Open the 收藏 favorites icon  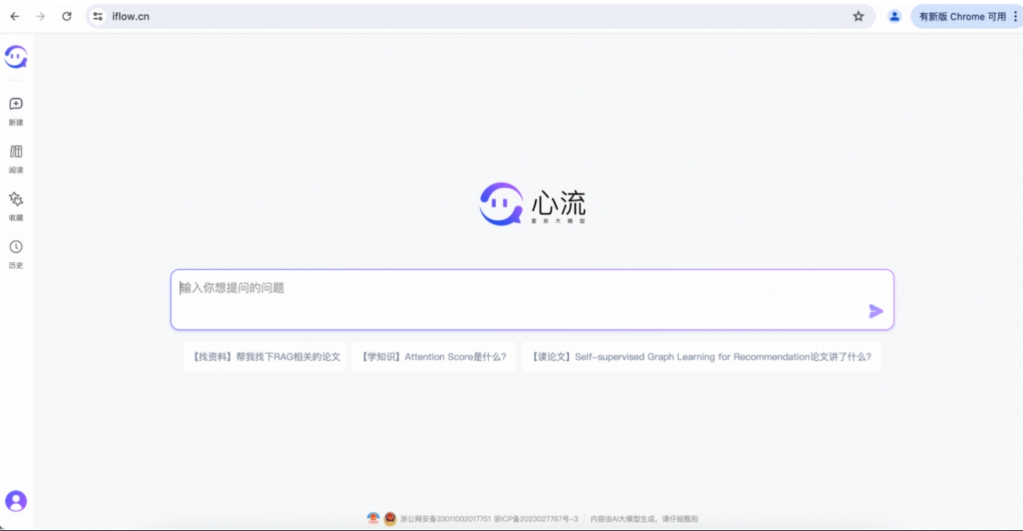[x=16, y=199]
